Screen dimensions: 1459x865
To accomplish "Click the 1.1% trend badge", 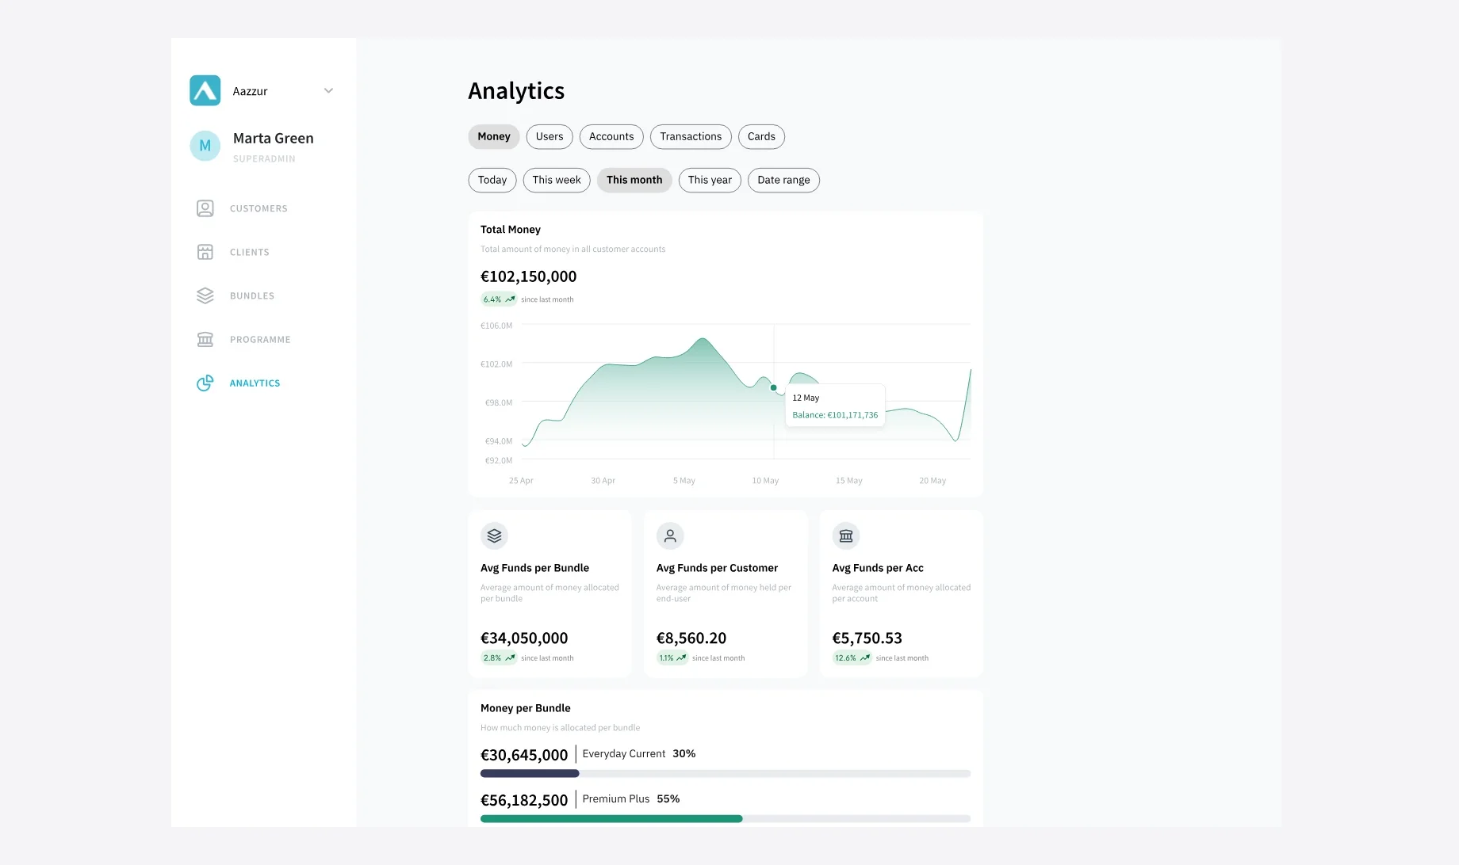I will pos(672,658).
